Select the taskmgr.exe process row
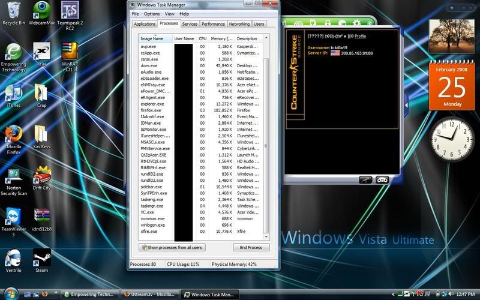 coord(200,206)
